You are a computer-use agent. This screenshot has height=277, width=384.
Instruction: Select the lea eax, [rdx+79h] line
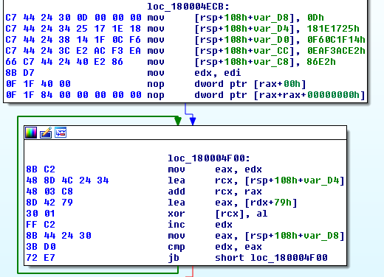(x=233, y=203)
